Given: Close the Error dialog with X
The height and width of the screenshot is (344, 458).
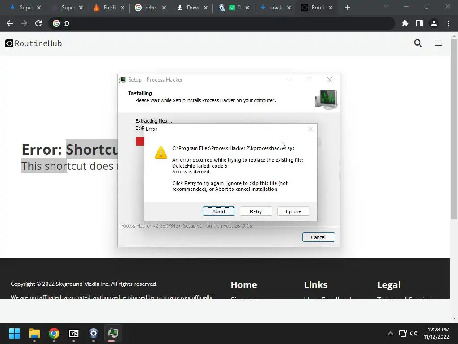Looking at the screenshot, I should [310, 129].
